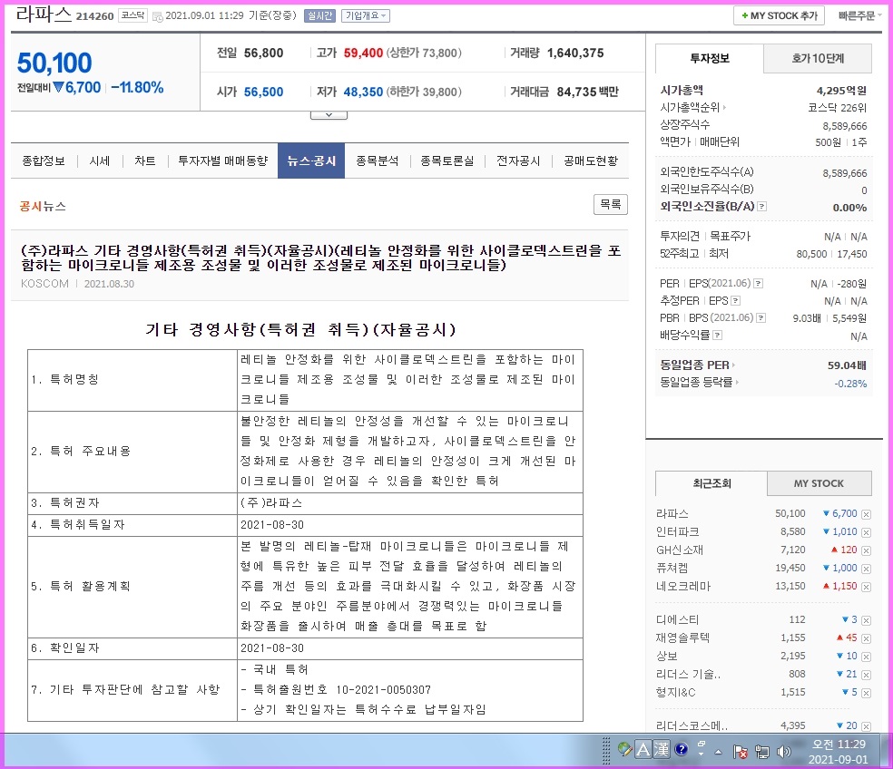The height and width of the screenshot is (769, 893).
Task: Switch to 투자자별 매매동향 tab
Action: [x=222, y=161]
